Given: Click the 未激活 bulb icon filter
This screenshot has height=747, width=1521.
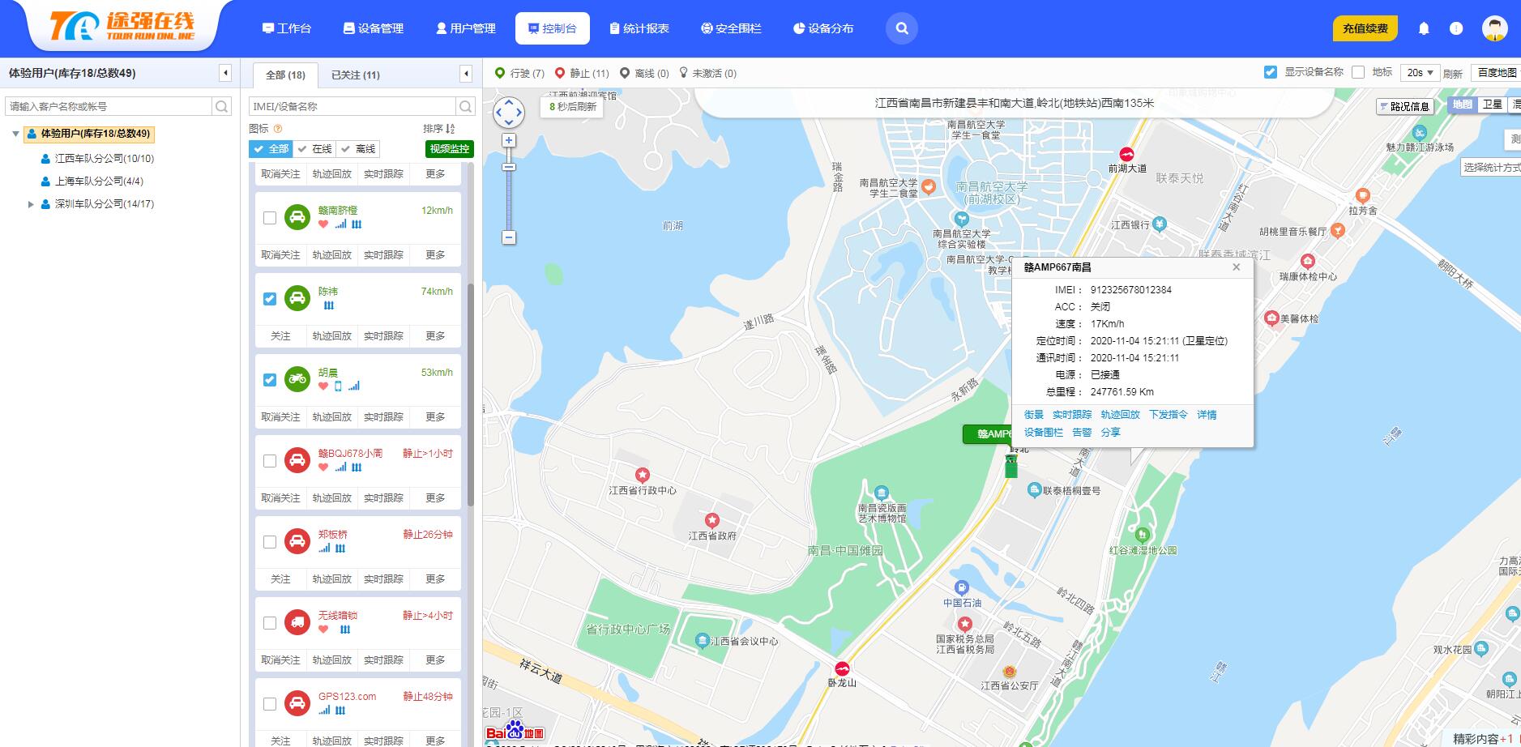Looking at the screenshot, I should pos(685,73).
